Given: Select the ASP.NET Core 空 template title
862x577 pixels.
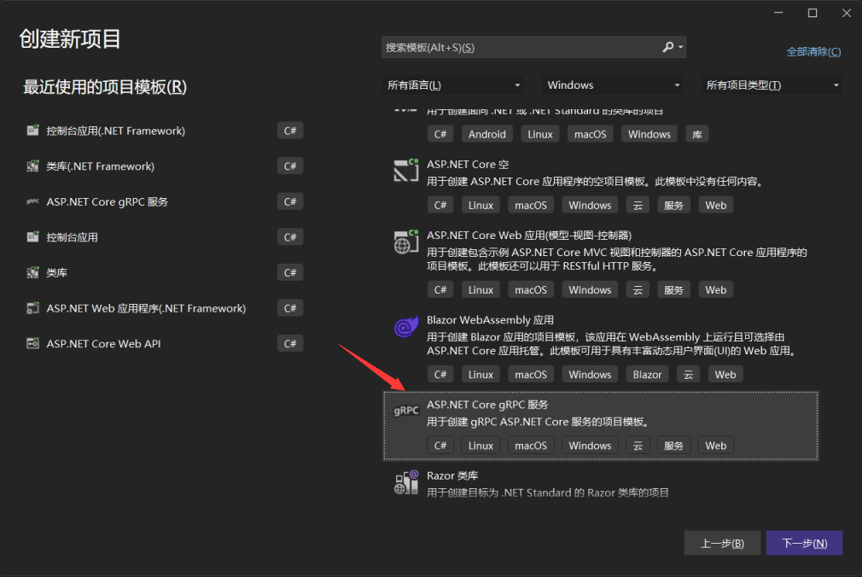Looking at the screenshot, I should [x=468, y=165].
